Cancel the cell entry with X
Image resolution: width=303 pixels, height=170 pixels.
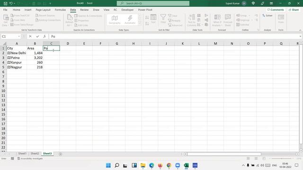click(x=30, y=36)
